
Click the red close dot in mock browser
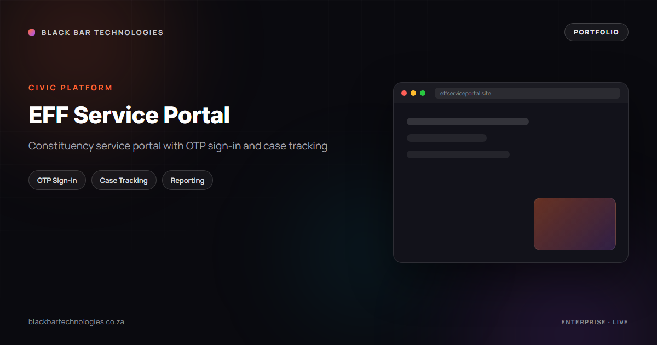[x=404, y=93]
